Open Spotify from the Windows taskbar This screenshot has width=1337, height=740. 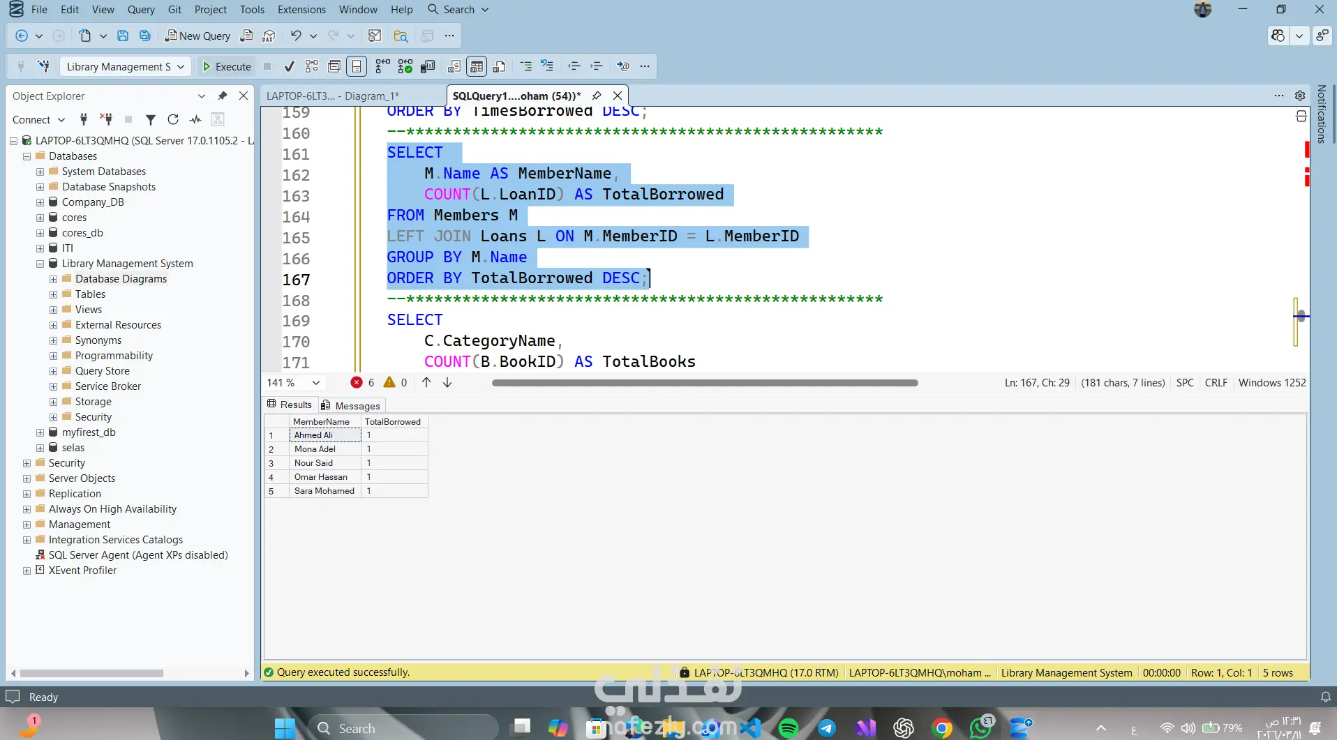789,728
